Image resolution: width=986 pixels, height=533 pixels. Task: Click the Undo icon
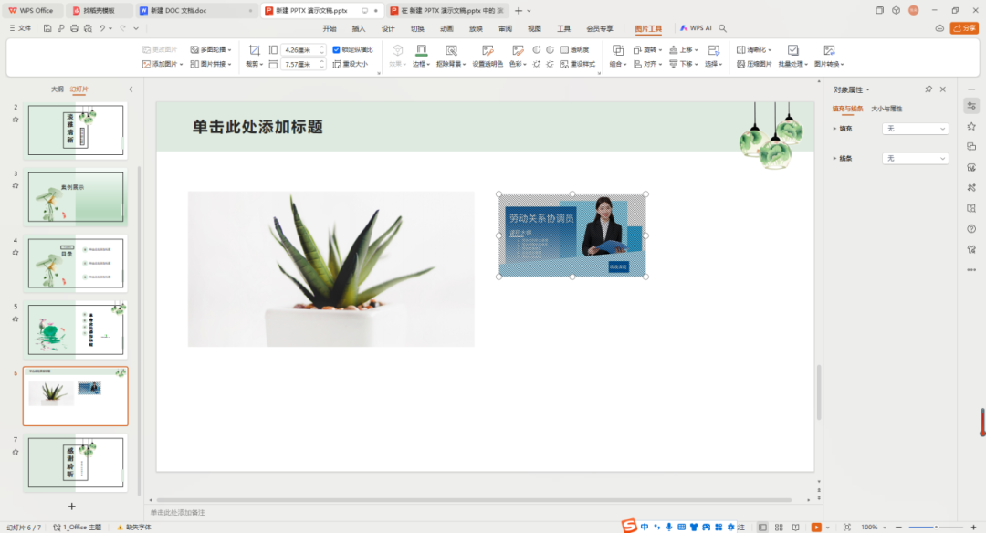[x=102, y=28]
